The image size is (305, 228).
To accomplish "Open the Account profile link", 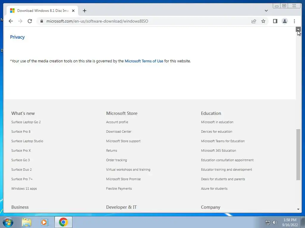I will tap(117, 122).
